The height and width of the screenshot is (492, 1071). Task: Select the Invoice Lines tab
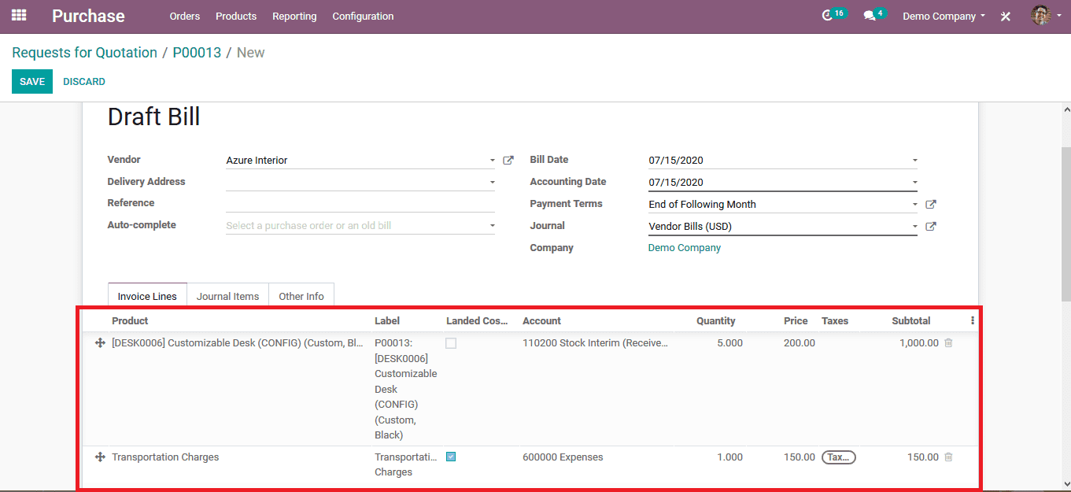click(x=147, y=296)
